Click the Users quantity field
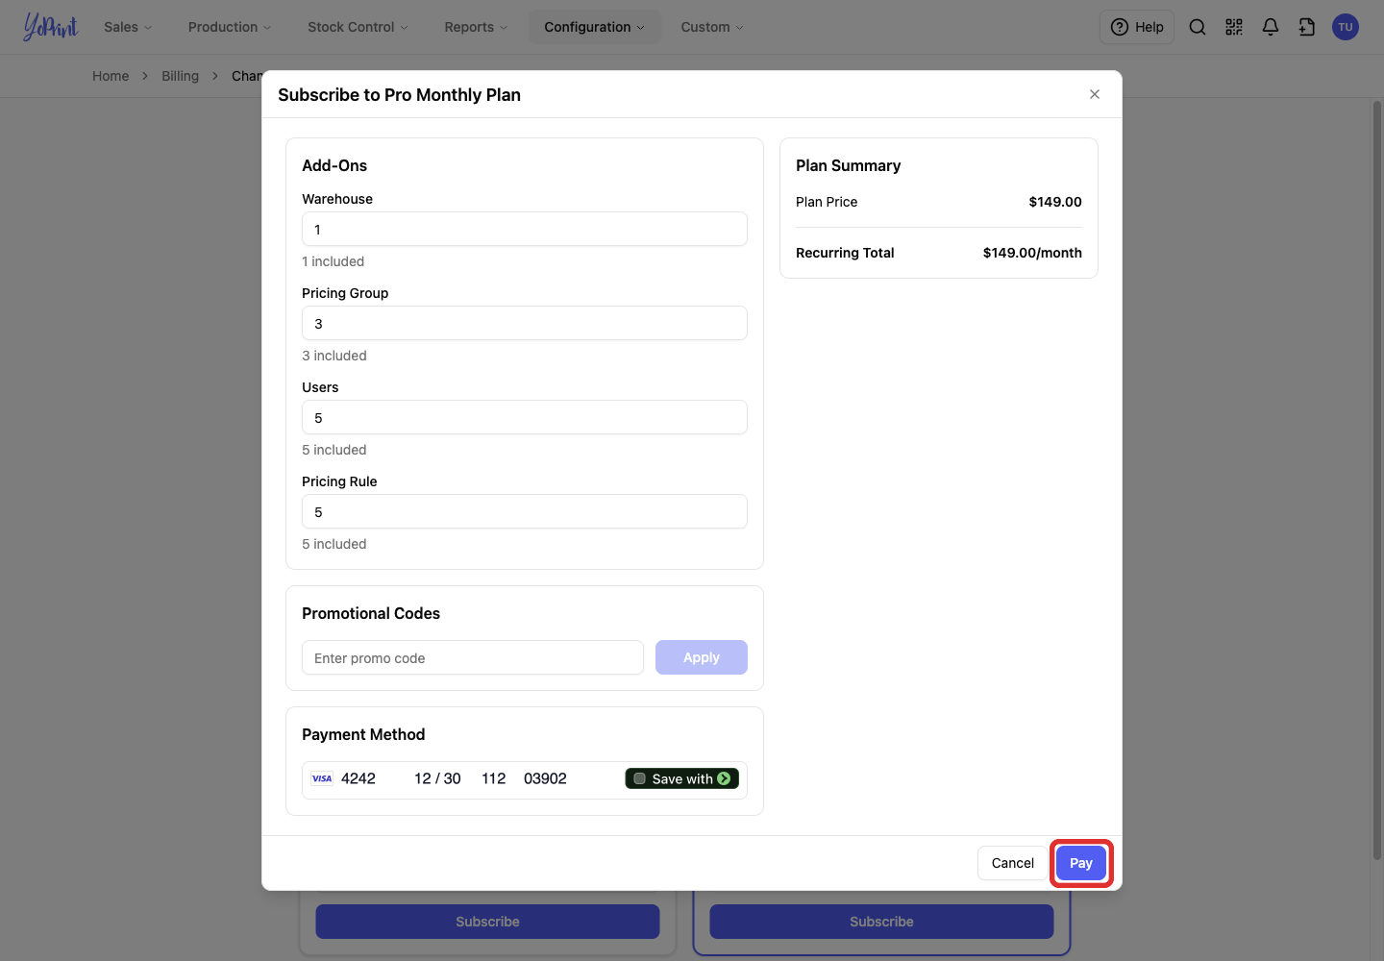This screenshot has height=961, width=1384. tap(525, 417)
